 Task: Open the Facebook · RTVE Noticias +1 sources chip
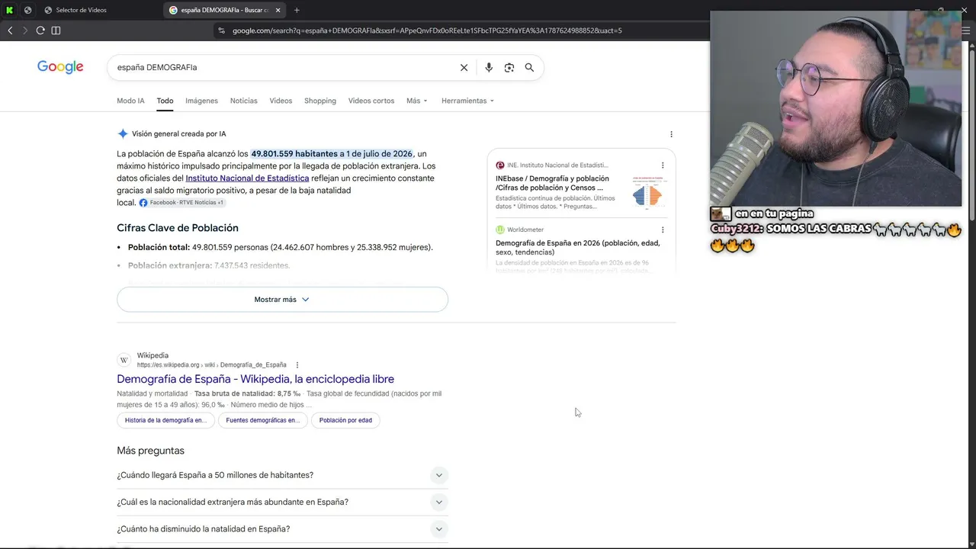coord(181,203)
